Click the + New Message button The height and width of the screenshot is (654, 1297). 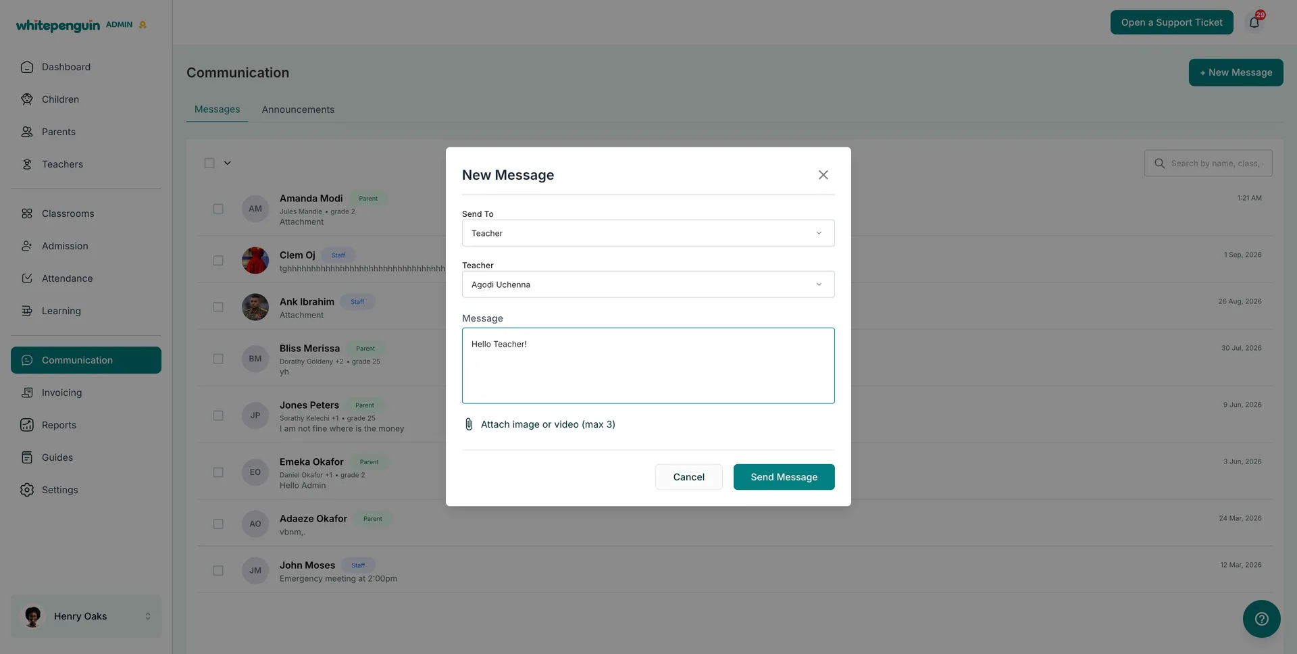pos(1236,72)
